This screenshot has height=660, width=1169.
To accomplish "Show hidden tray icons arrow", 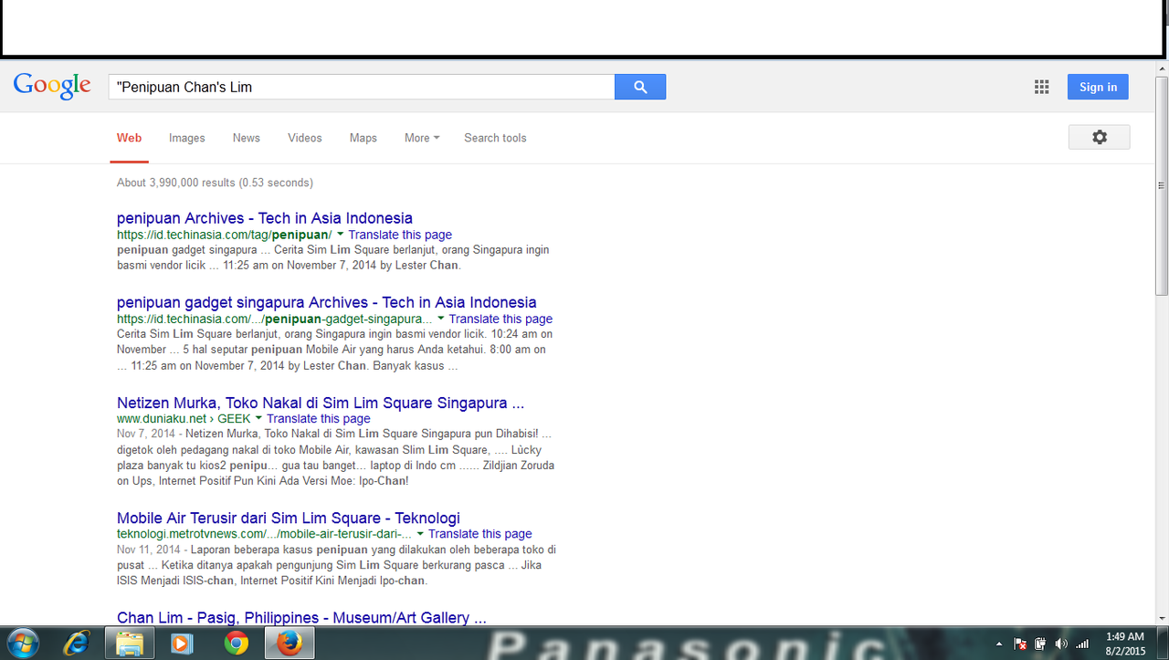I will (x=999, y=644).
